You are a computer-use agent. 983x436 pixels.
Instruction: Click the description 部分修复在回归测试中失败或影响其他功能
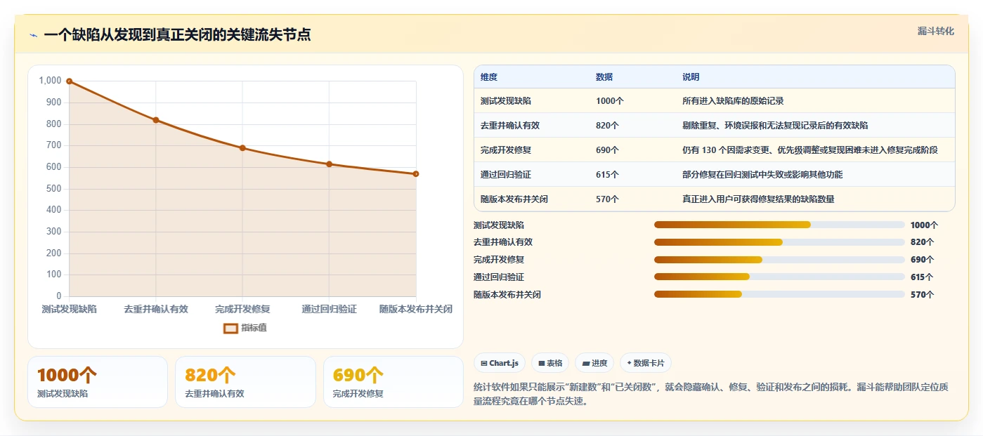[x=762, y=175]
